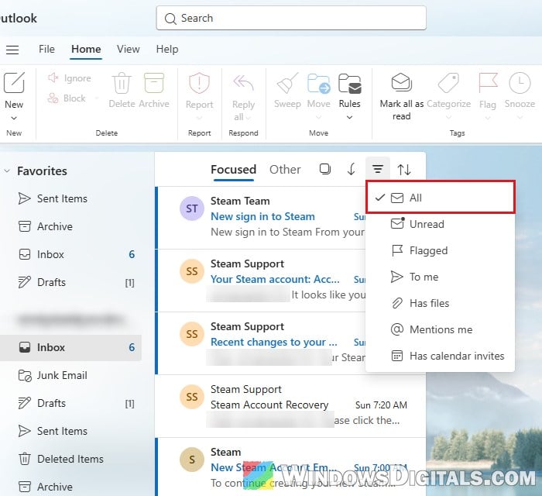Click the ST avatar for Steam Team
Image resolution: width=542 pixels, height=496 pixels.
coord(192,208)
